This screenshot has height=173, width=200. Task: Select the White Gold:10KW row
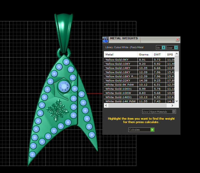[x=139, y=93]
